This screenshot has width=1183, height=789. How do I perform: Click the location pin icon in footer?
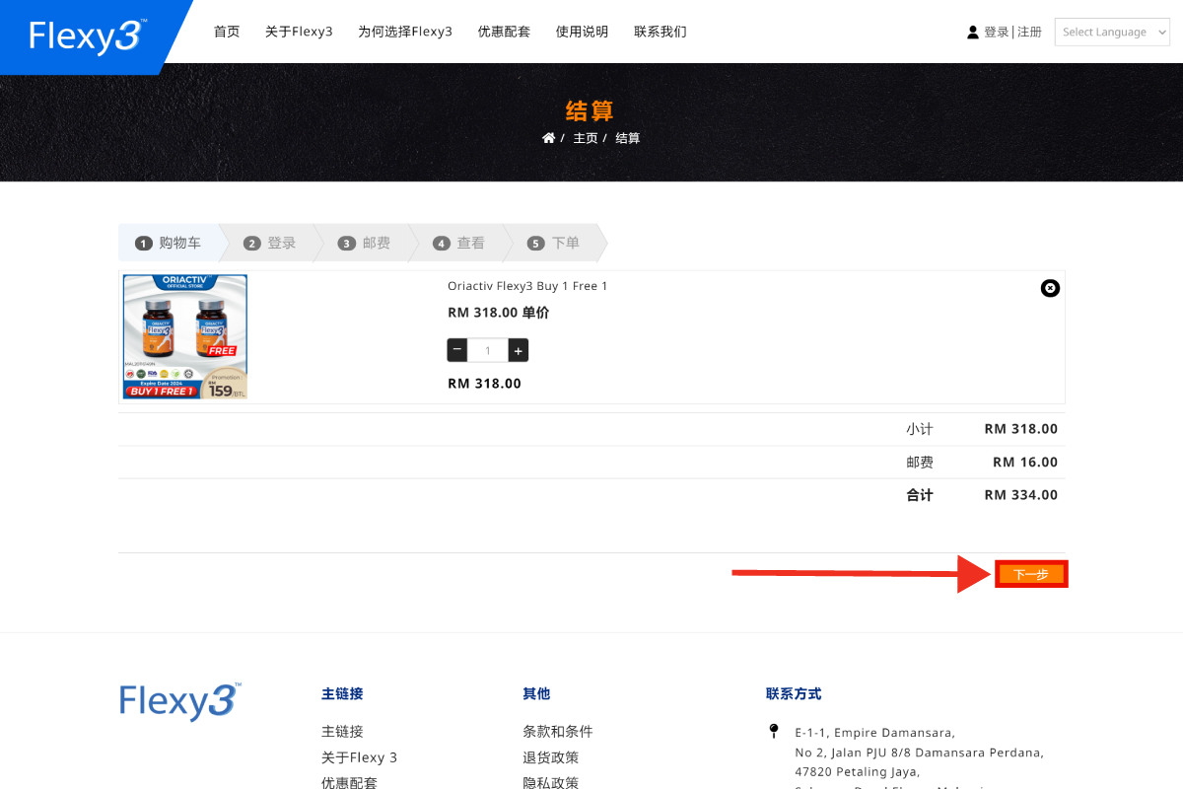pyautogui.click(x=774, y=732)
